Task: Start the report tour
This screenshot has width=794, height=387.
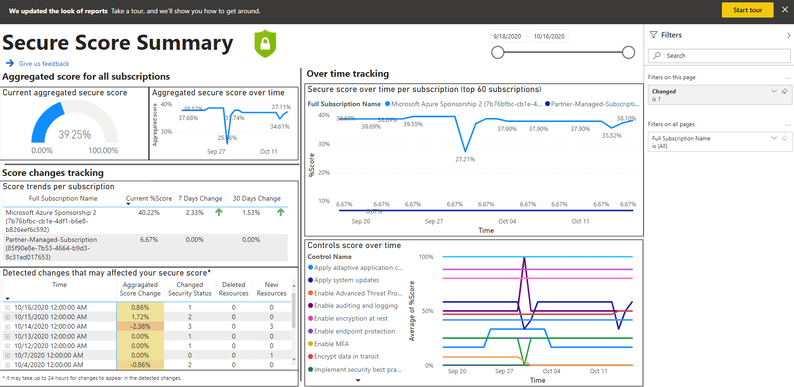Action: tap(747, 10)
